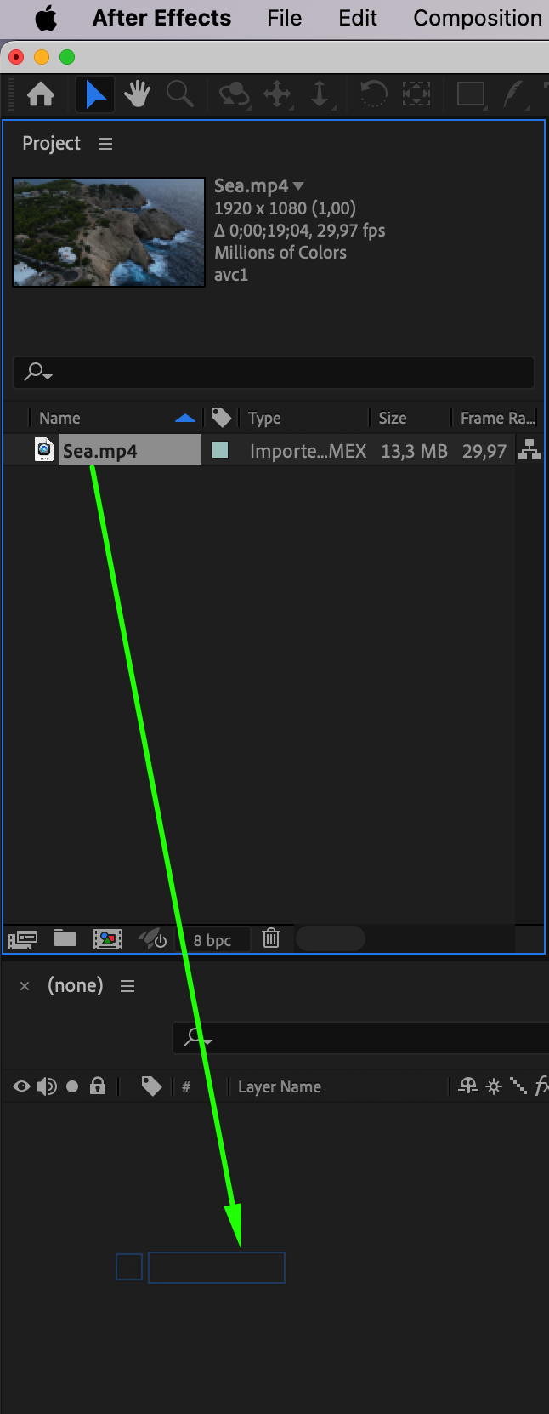Open the Edit menu
The width and height of the screenshot is (549, 1414).
pos(358,18)
